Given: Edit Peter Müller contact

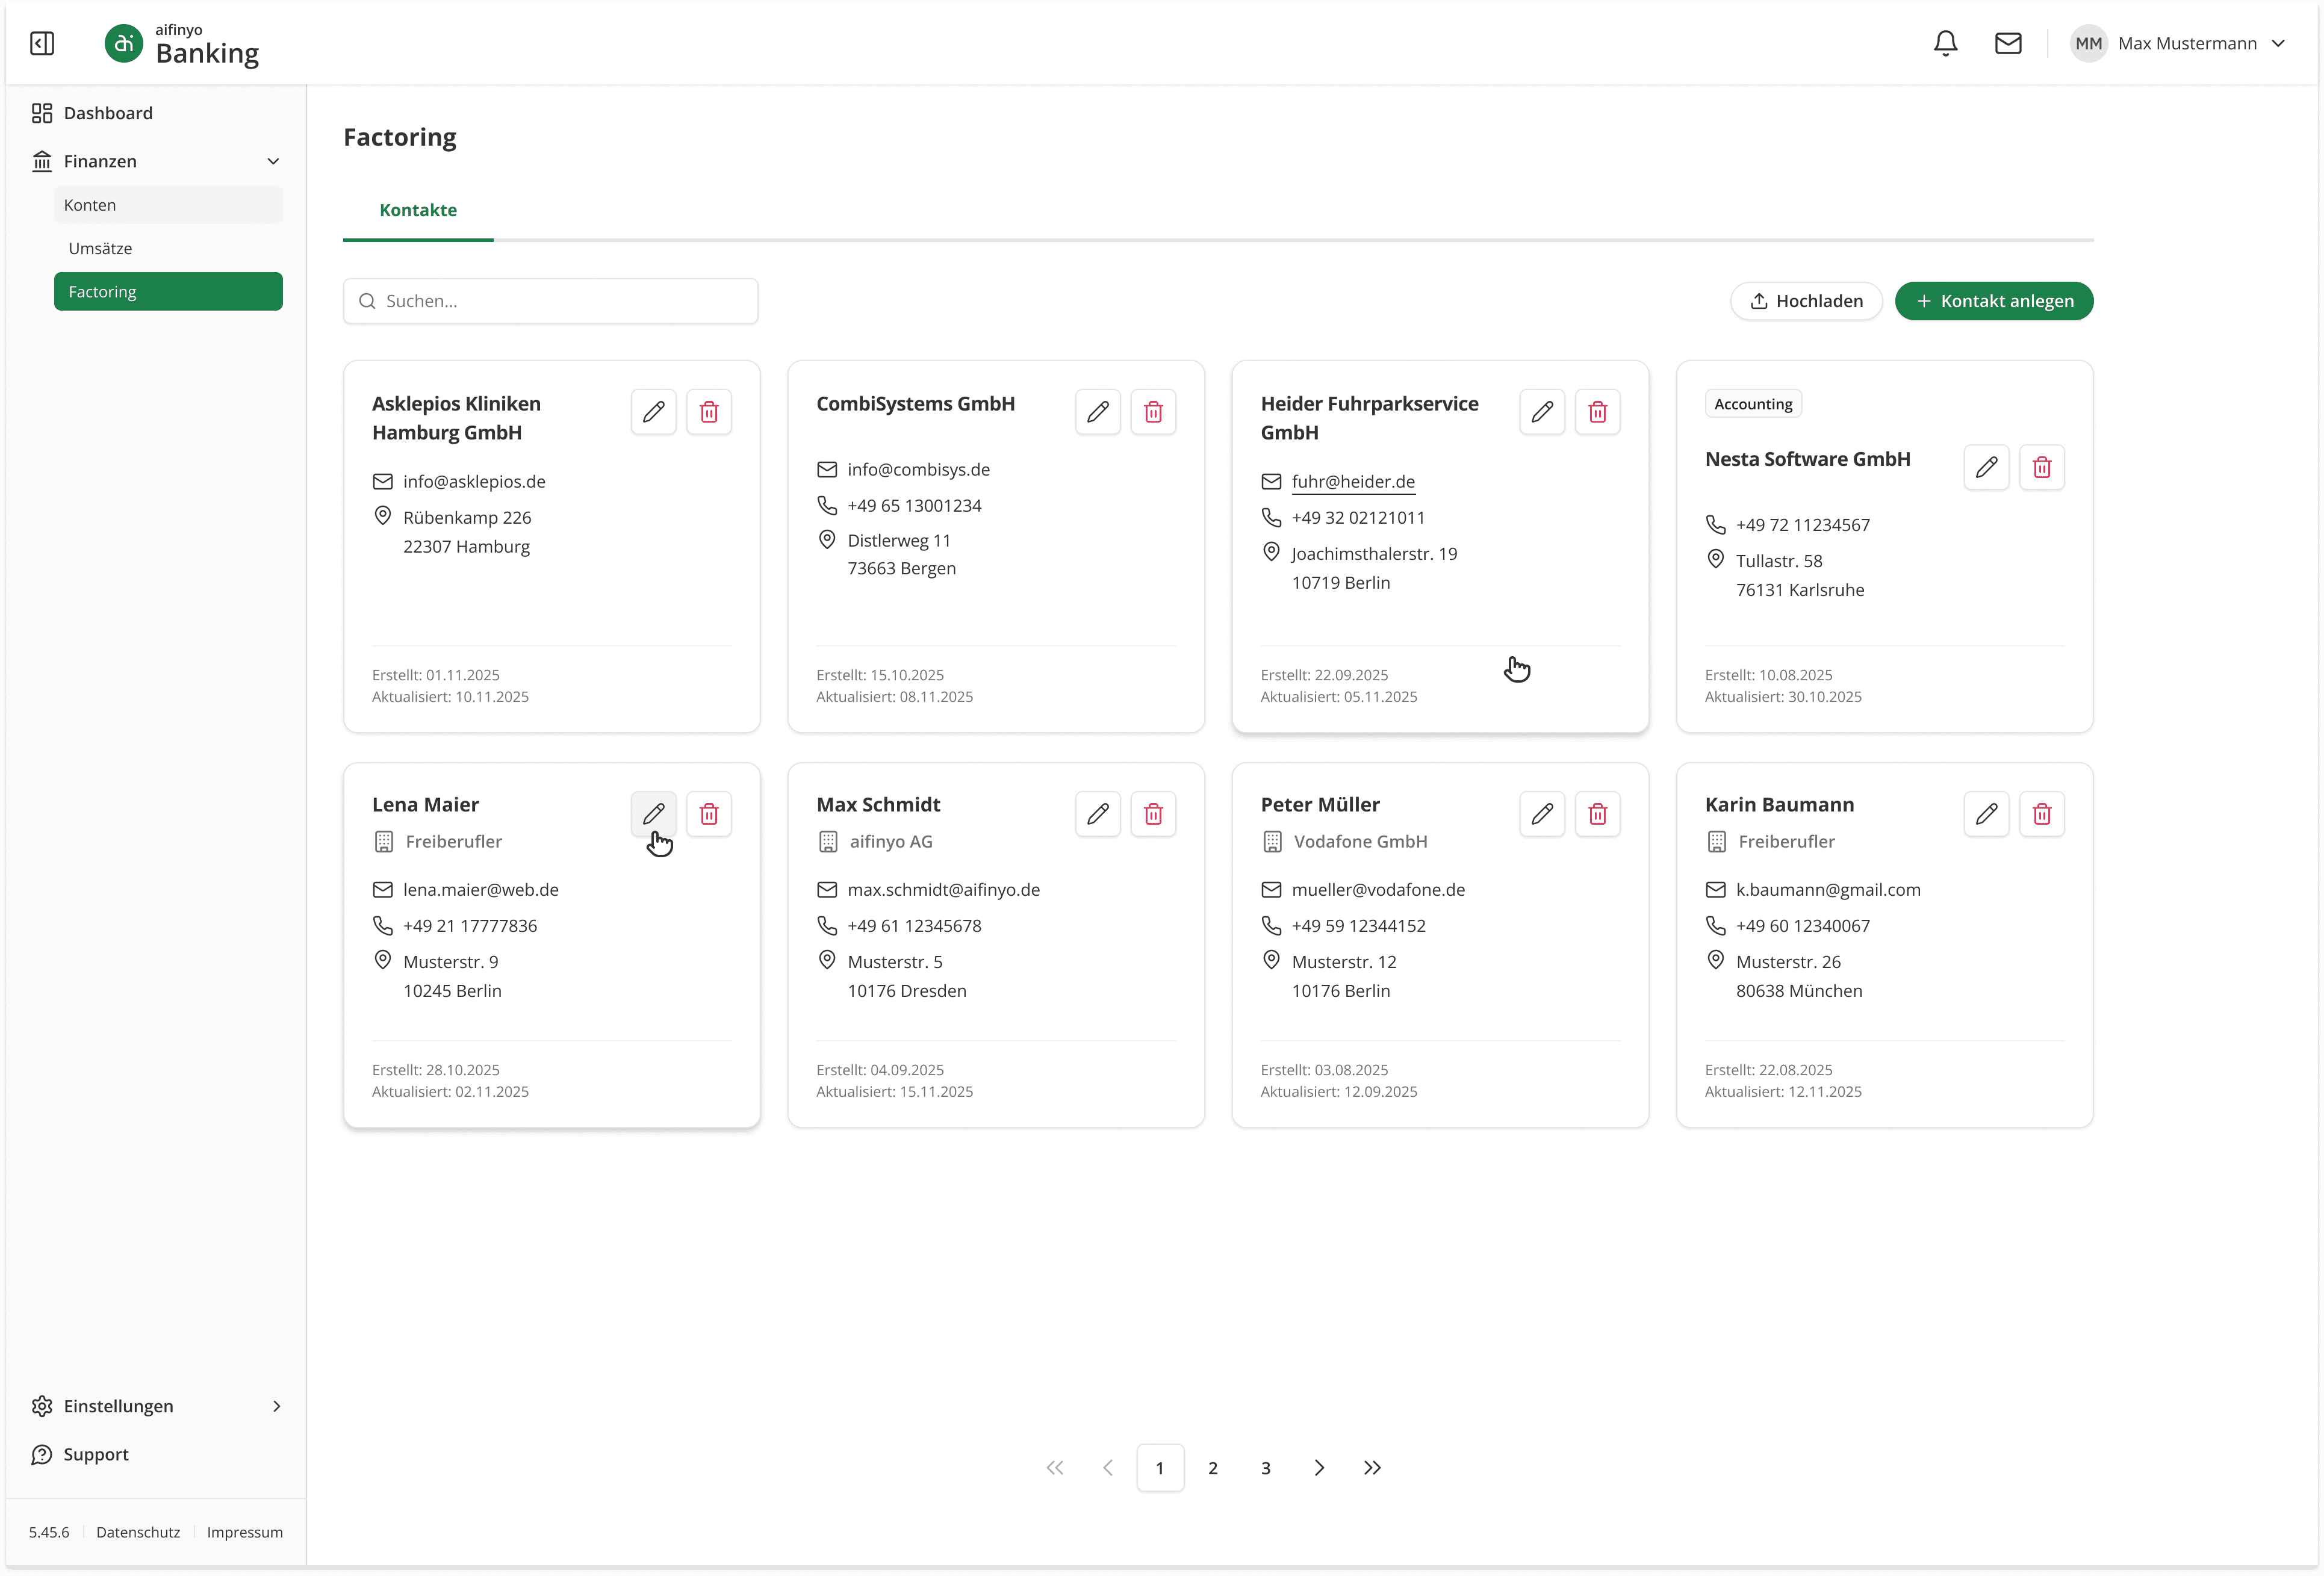Looking at the screenshot, I should click(1542, 814).
